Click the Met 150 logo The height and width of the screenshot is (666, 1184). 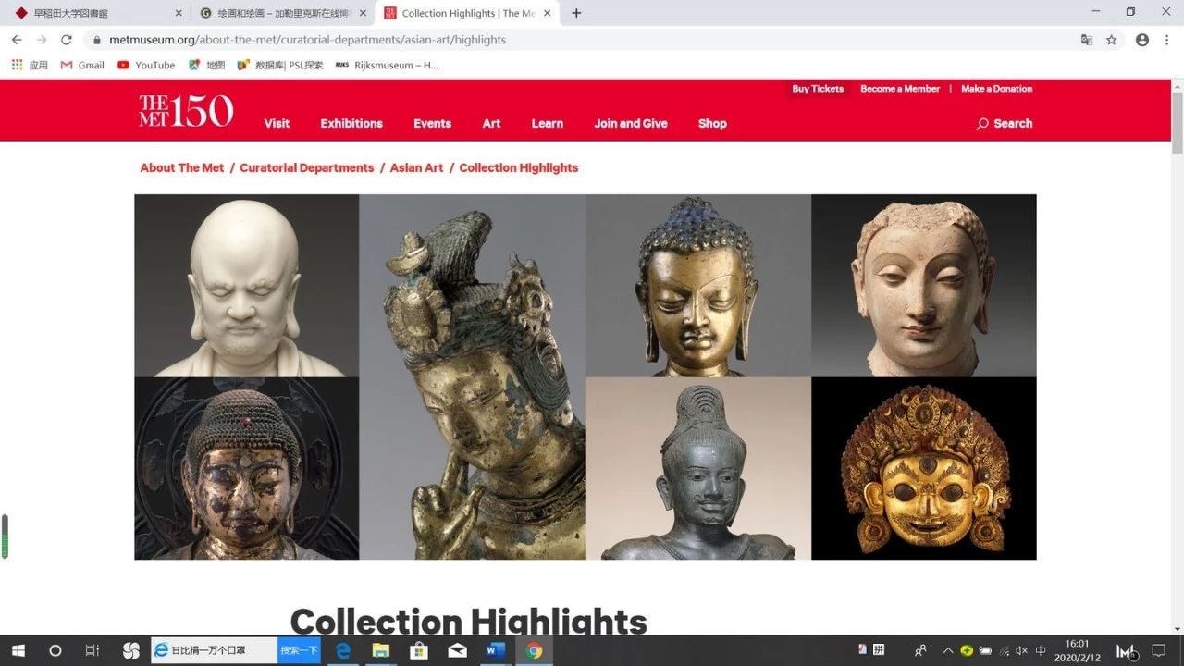[186, 111]
